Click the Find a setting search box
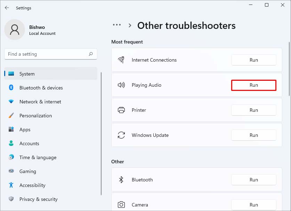 point(51,54)
